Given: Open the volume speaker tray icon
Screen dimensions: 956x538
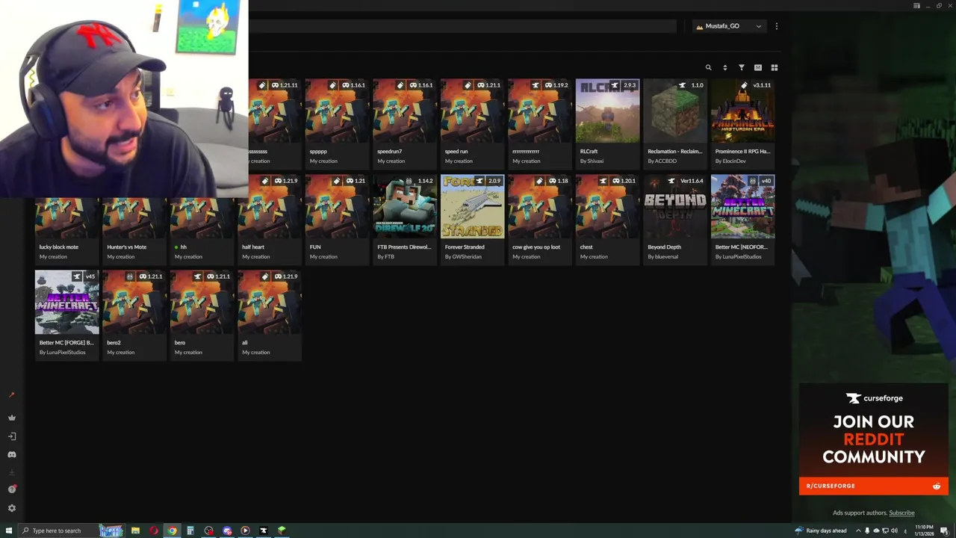Looking at the screenshot, I should (x=895, y=531).
